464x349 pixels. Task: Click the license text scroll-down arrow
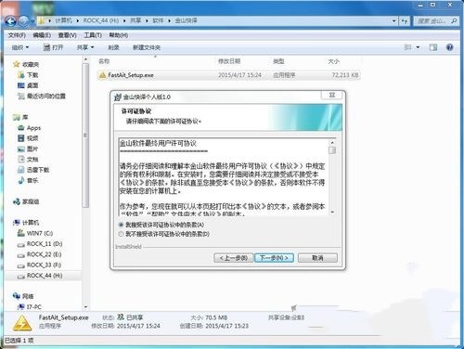pos(332,212)
